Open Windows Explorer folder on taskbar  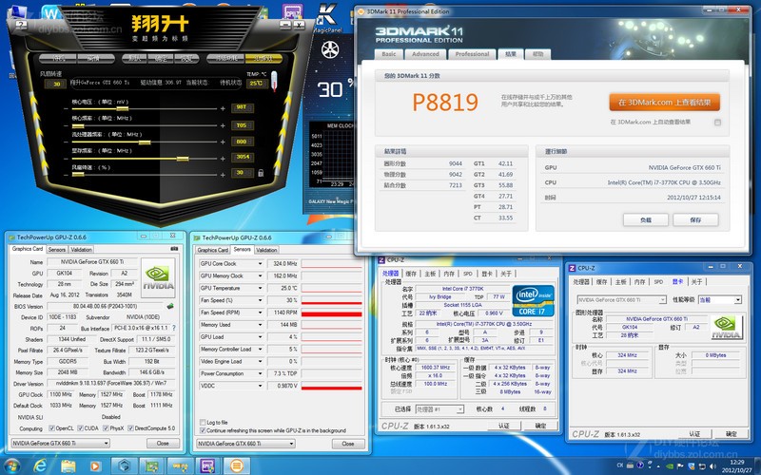coord(68,466)
